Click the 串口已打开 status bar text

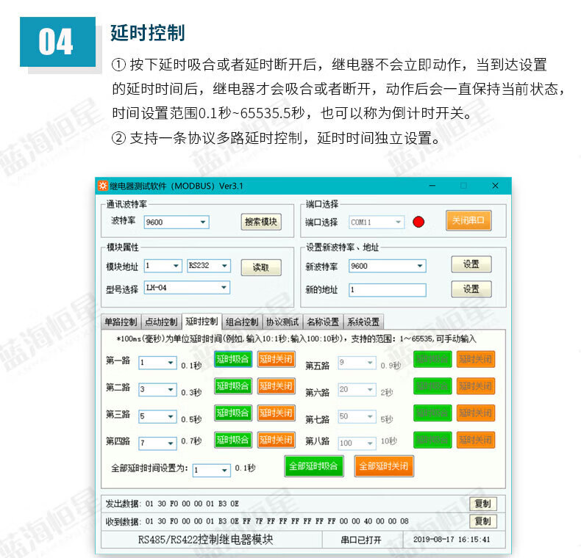[x=361, y=540]
